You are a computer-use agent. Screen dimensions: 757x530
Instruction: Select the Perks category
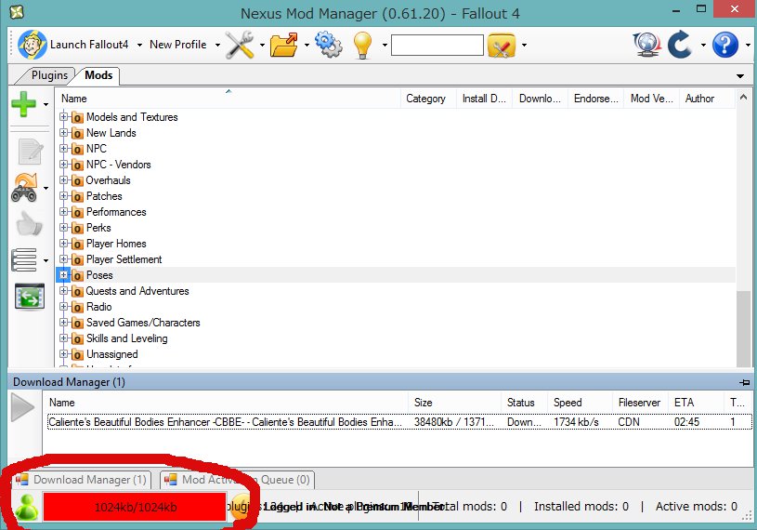(98, 228)
